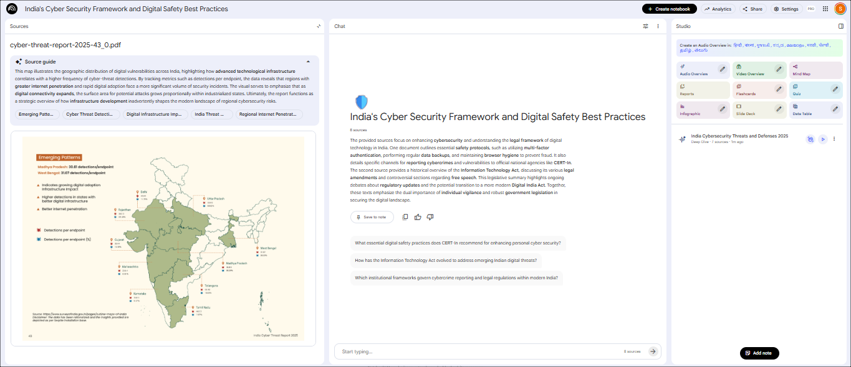
Task: Click the Create notebook button
Action: tap(669, 9)
